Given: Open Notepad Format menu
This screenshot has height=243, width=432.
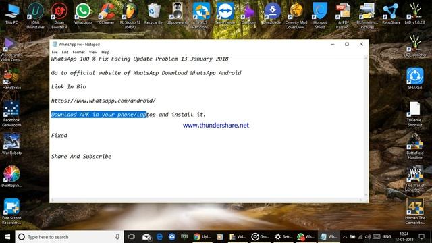Looking at the screenshot, I should [x=78, y=52].
